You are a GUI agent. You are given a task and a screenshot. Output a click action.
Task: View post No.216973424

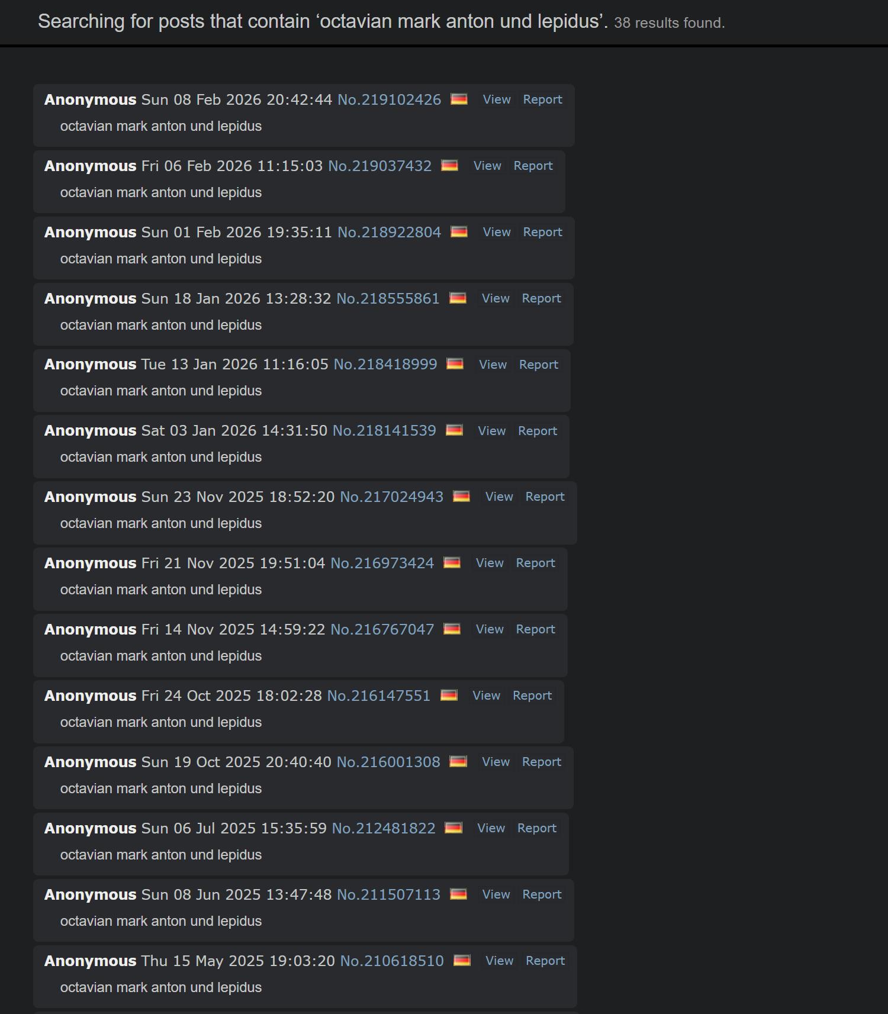[490, 563]
